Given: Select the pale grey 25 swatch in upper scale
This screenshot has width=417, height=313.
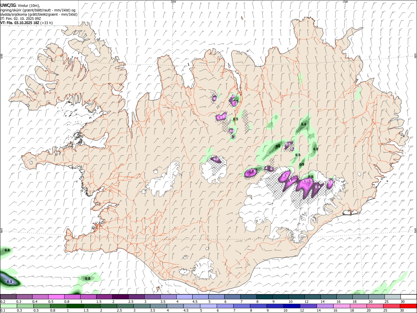Looking at the screenshot, I should [x=393, y=297].
